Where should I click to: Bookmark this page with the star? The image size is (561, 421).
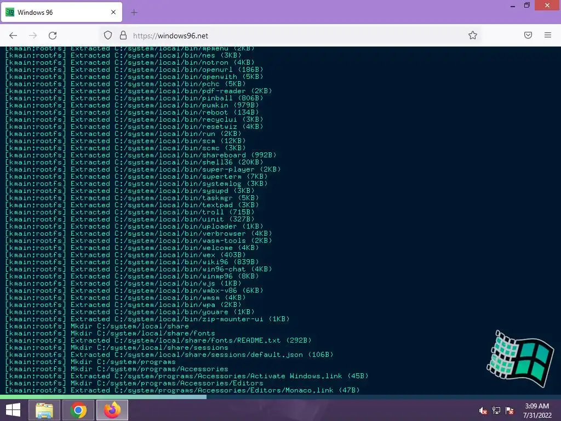[x=473, y=35]
